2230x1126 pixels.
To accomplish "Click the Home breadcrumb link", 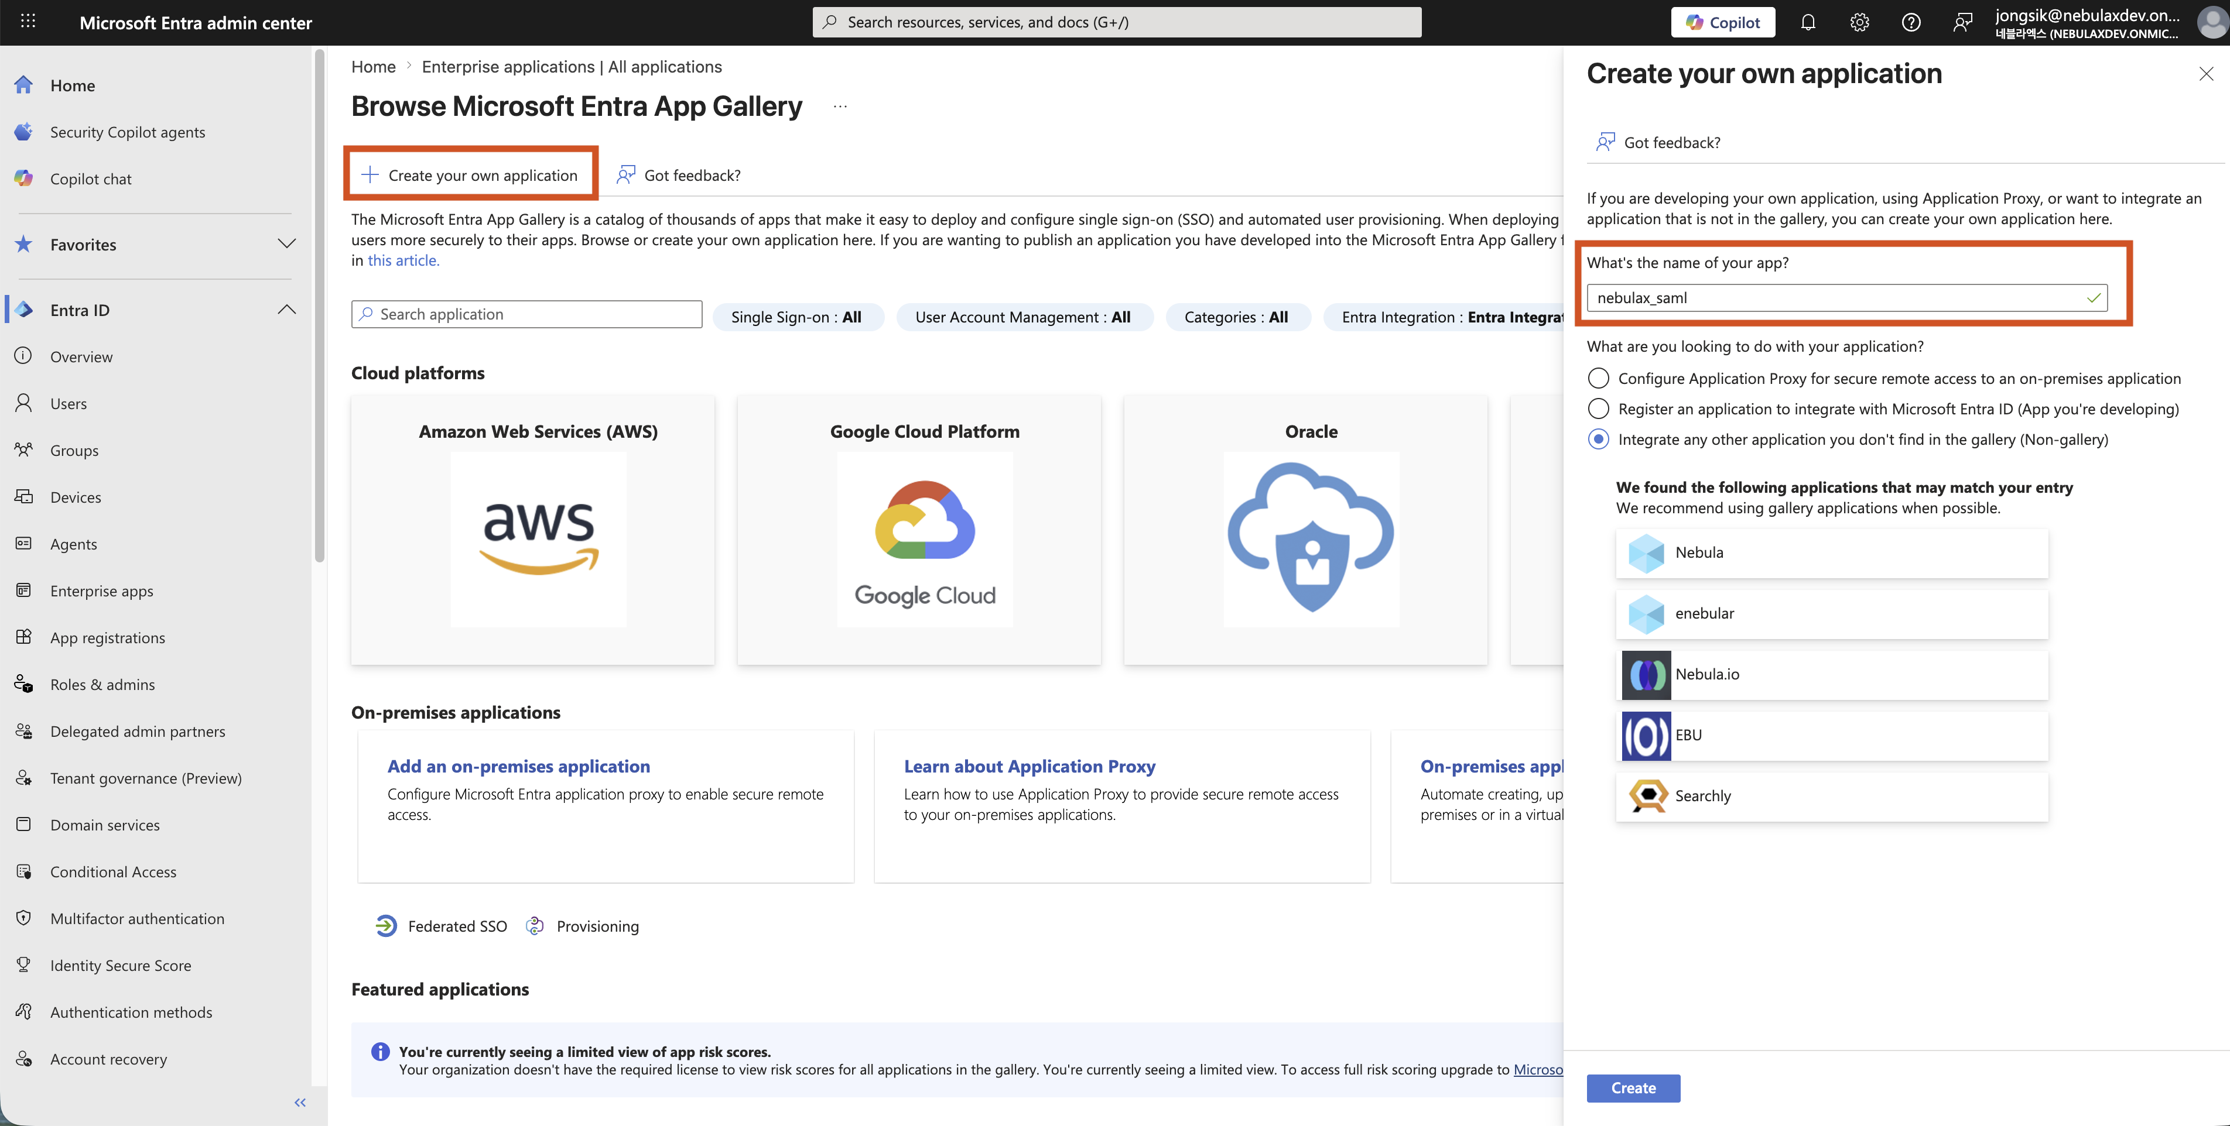I will click(x=373, y=67).
